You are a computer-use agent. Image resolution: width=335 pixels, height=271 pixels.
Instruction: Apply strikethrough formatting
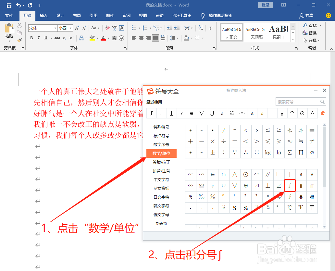[x=58, y=38]
